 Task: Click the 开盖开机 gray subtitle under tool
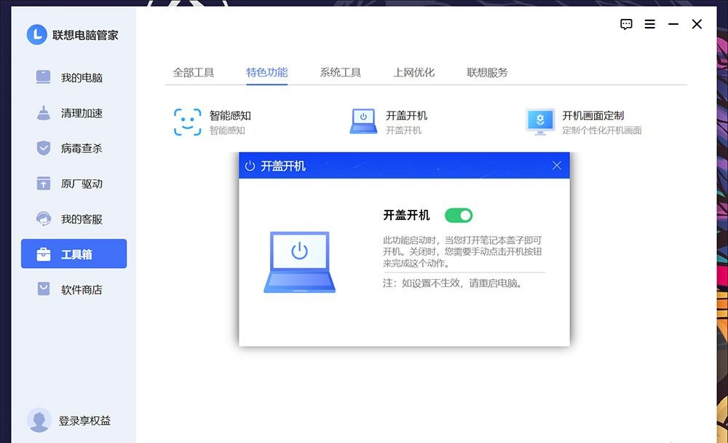pos(403,130)
